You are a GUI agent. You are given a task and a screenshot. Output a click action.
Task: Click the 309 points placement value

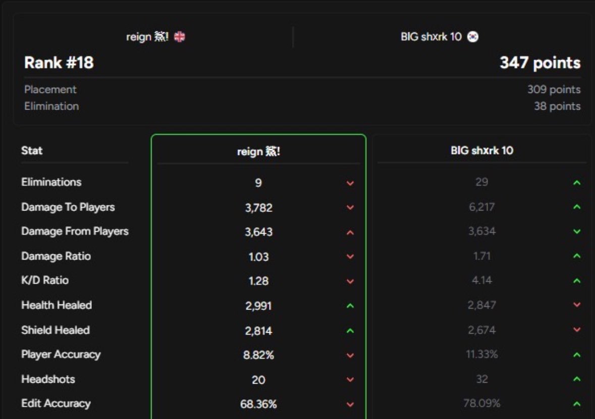[x=554, y=89]
